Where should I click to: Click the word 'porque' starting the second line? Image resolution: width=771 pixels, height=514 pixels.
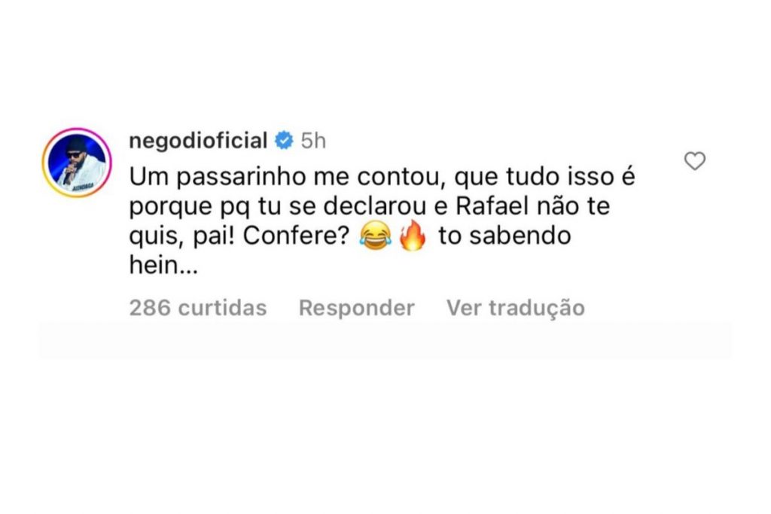167,207
